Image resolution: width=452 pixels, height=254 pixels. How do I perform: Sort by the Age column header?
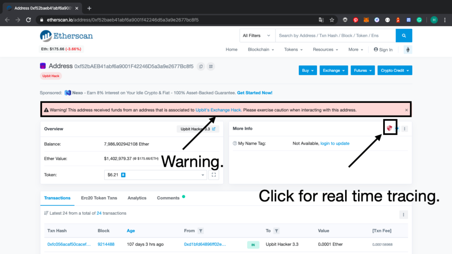tap(131, 231)
